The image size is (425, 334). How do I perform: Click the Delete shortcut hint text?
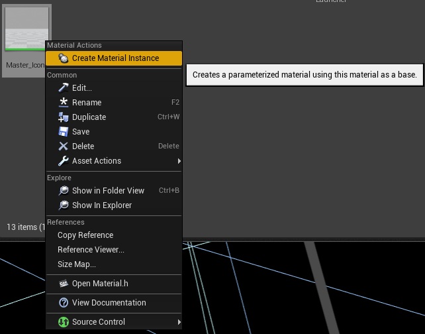(x=169, y=146)
